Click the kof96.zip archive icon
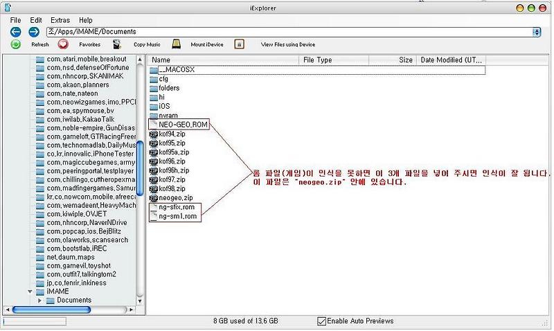Screen dimensions: 554x331 tap(153, 162)
